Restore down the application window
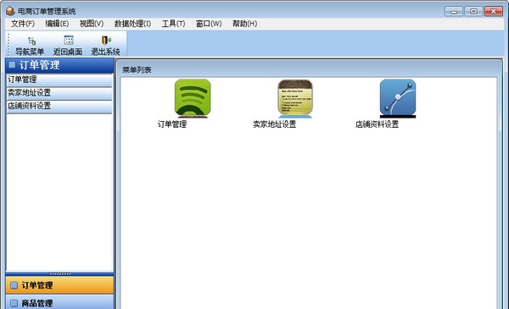This screenshot has width=509, height=309. (x=473, y=11)
